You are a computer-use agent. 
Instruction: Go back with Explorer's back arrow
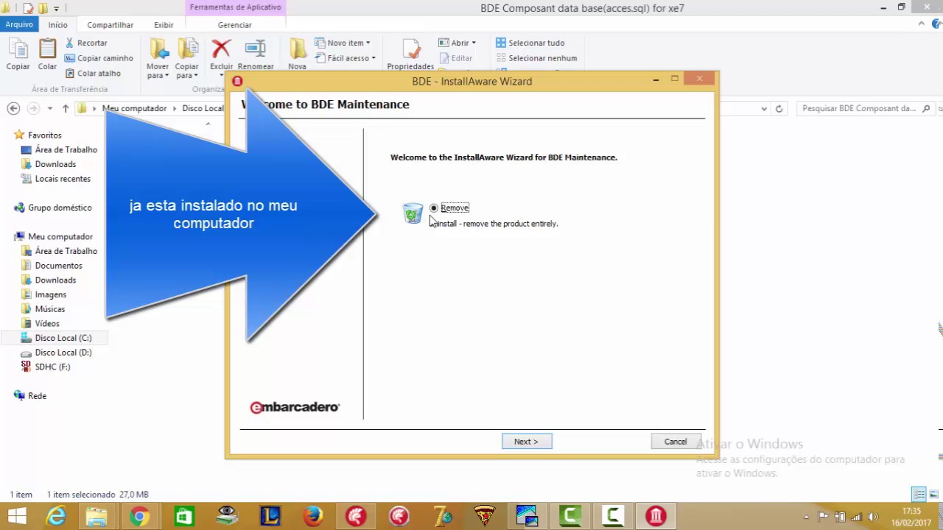point(13,108)
